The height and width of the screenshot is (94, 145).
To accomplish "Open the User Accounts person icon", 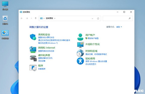I will (x=80, y=37).
